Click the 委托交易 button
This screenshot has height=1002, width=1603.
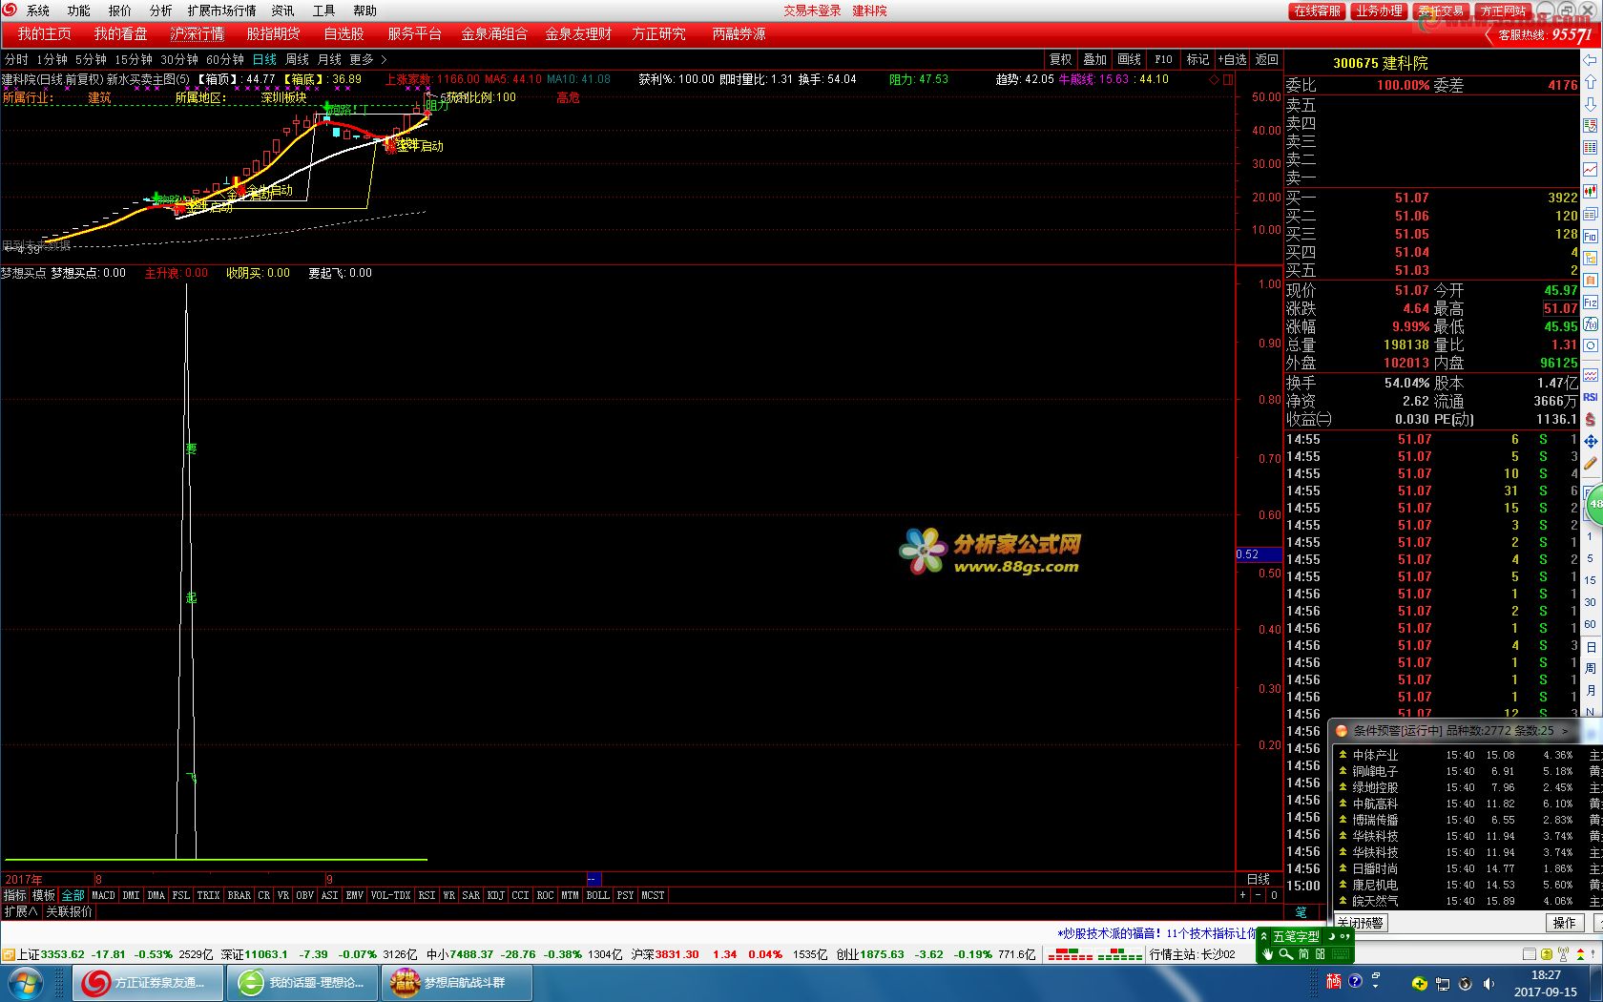(1441, 10)
